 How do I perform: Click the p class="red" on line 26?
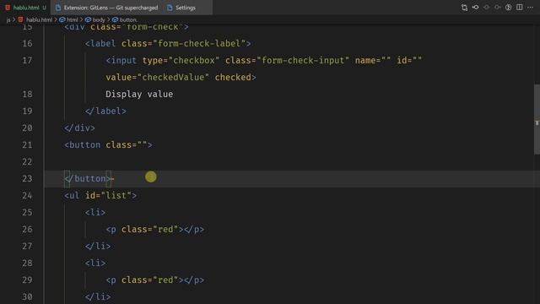[x=144, y=229]
